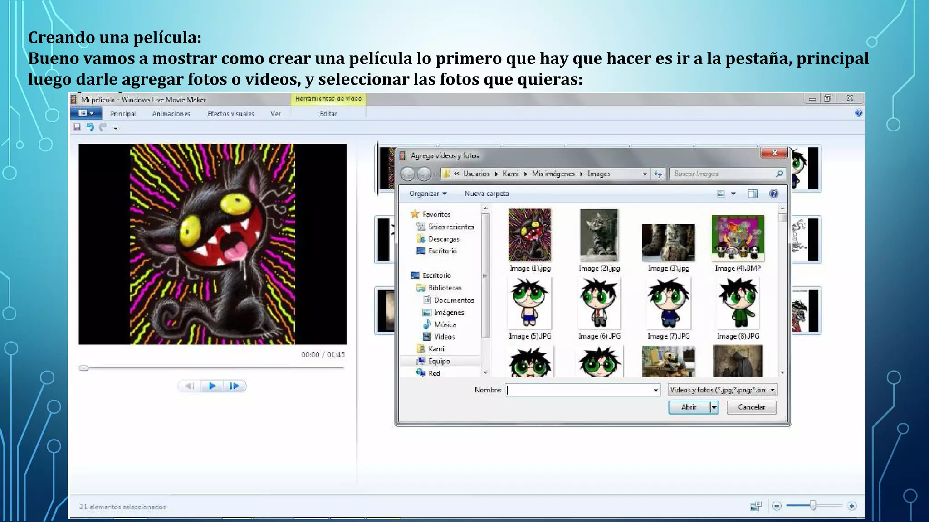
Task: Click Mis imágenes in the address path
Action: coord(553,174)
